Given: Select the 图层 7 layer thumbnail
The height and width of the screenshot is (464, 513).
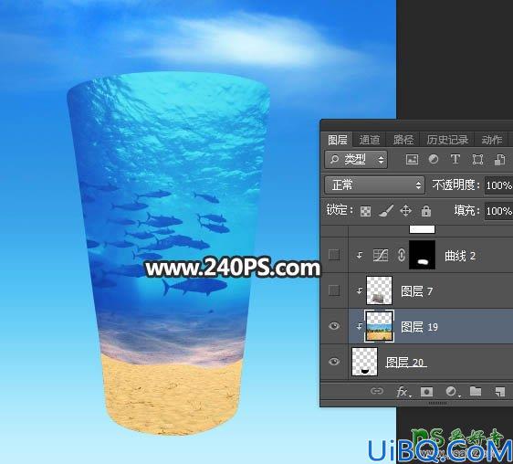Looking at the screenshot, I should point(379,290).
